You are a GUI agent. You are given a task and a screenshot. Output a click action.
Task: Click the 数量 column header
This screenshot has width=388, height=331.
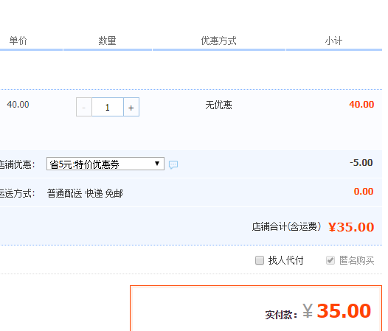107,41
